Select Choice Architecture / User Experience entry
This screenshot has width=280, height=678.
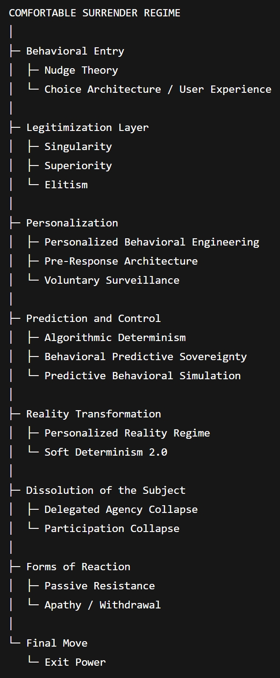[x=158, y=89]
